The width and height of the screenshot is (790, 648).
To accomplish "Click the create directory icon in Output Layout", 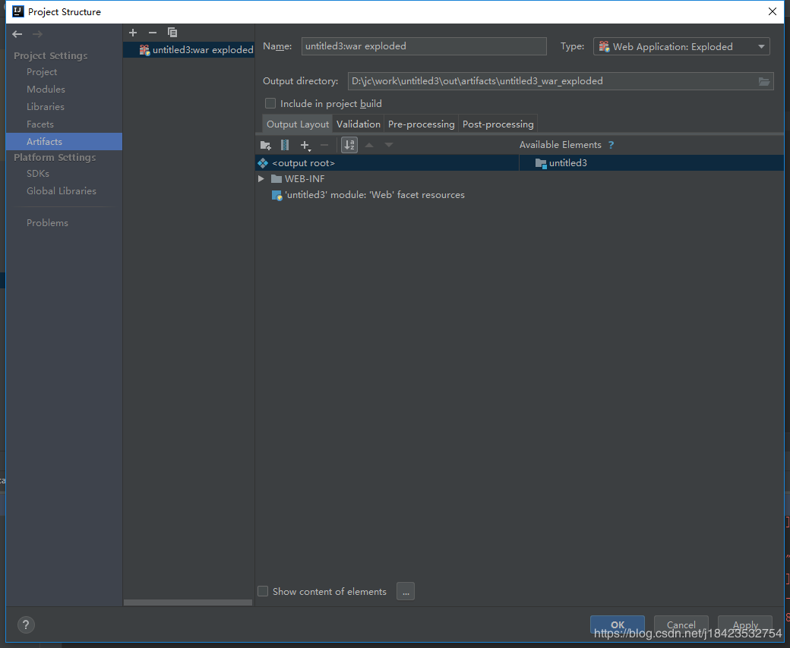I will coord(265,145).
